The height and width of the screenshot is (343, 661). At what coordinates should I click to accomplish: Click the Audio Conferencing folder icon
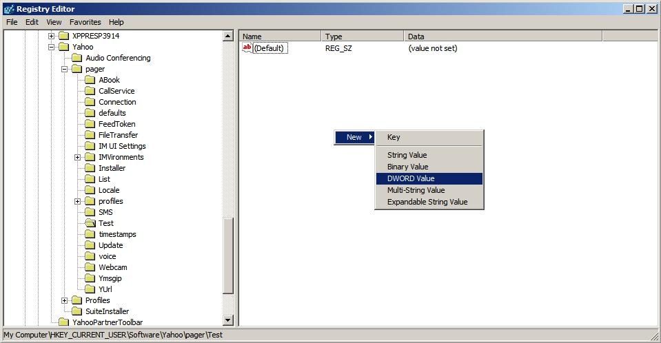click(x=77, y=58)
